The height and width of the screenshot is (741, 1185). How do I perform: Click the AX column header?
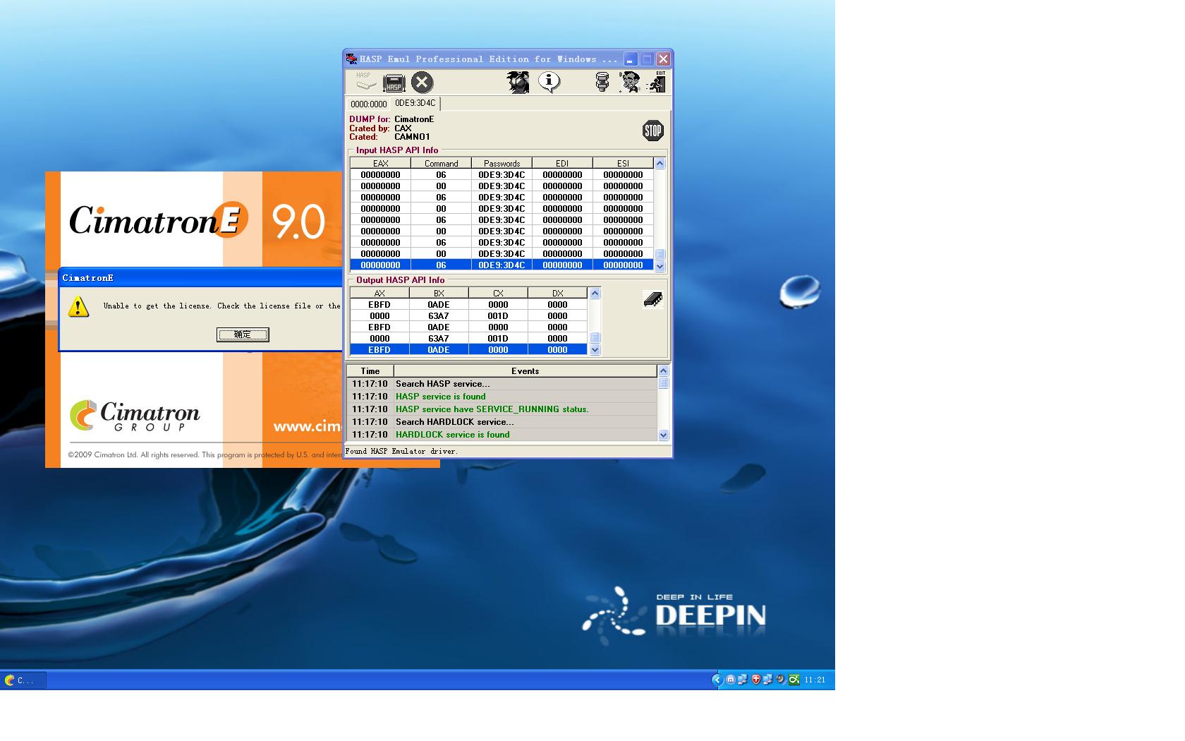[x=379, y=293]
